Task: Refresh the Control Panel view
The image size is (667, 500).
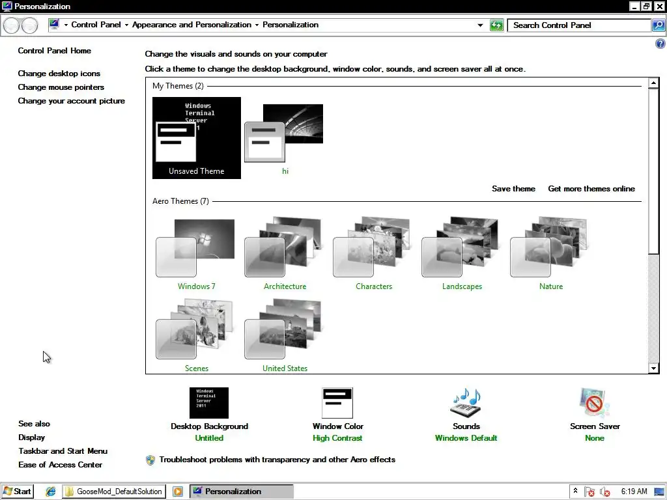Action: (496, 25)
